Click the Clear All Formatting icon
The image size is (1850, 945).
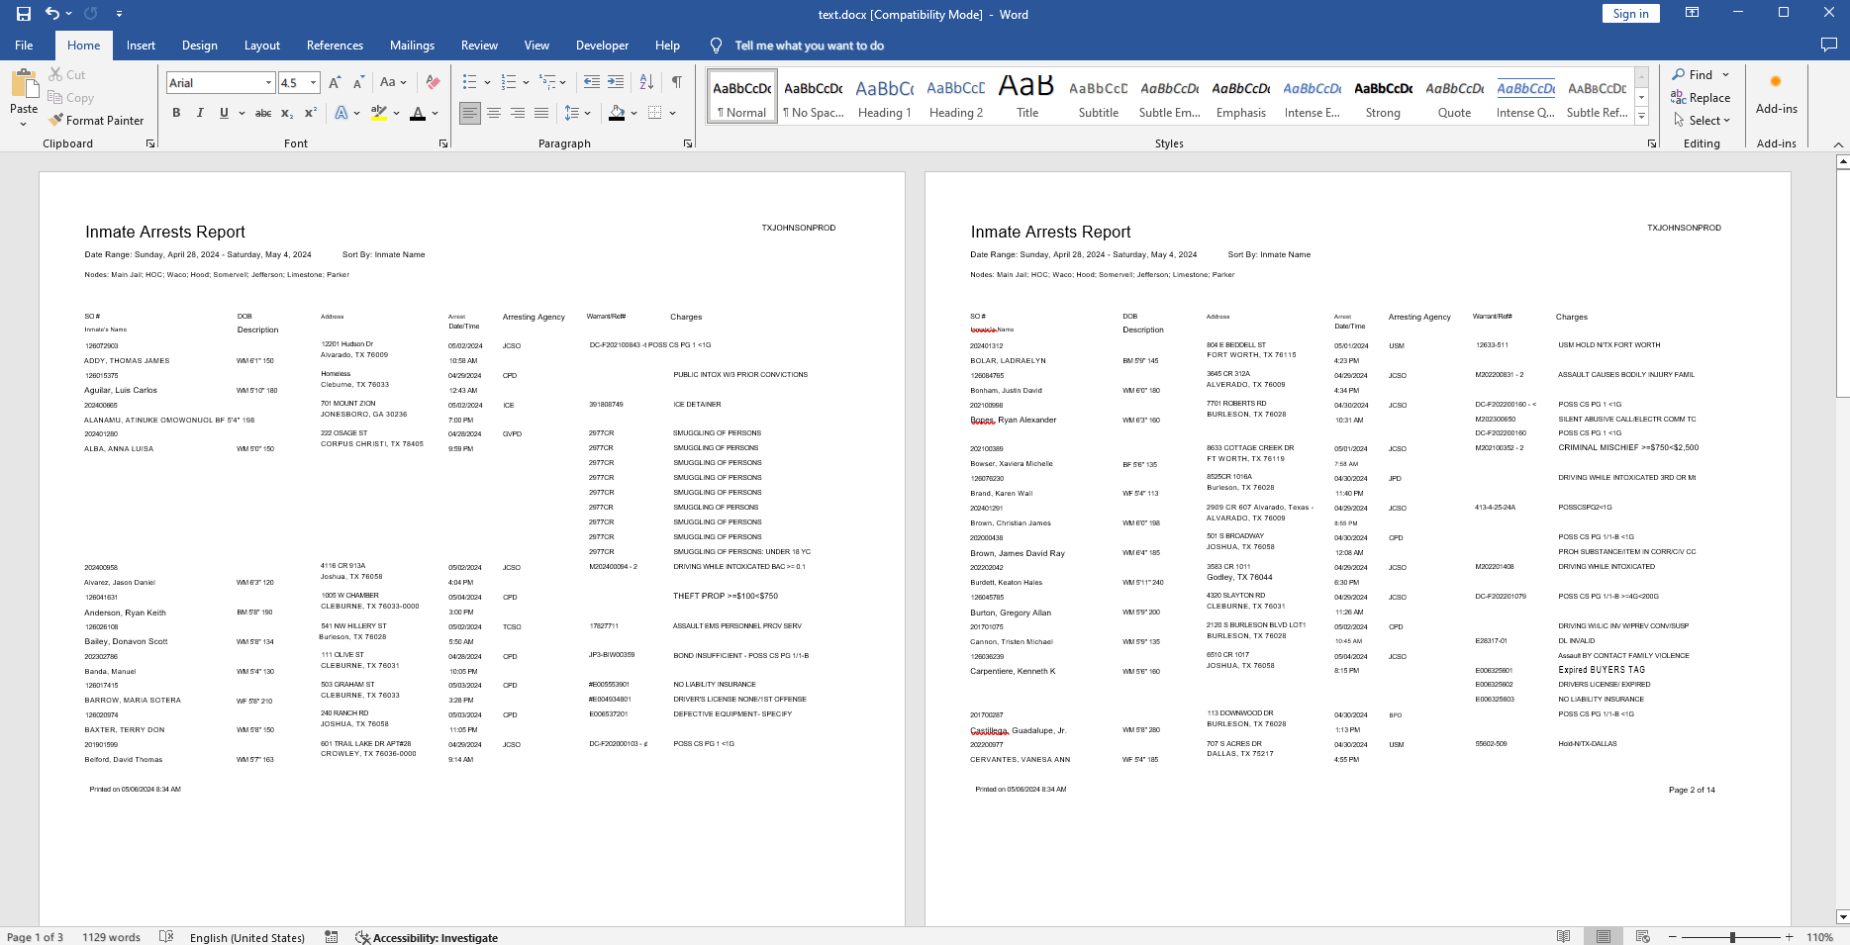tap(433, 82)
